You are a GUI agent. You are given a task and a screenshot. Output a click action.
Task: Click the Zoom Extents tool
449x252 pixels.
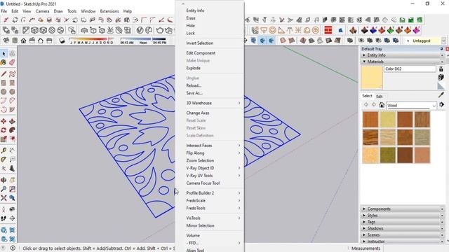[x=4, y=197]
